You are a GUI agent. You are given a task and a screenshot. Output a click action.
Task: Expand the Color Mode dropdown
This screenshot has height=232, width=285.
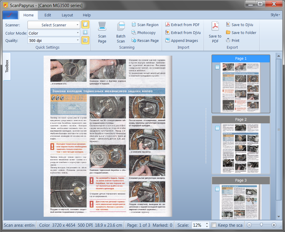(54, 33)
